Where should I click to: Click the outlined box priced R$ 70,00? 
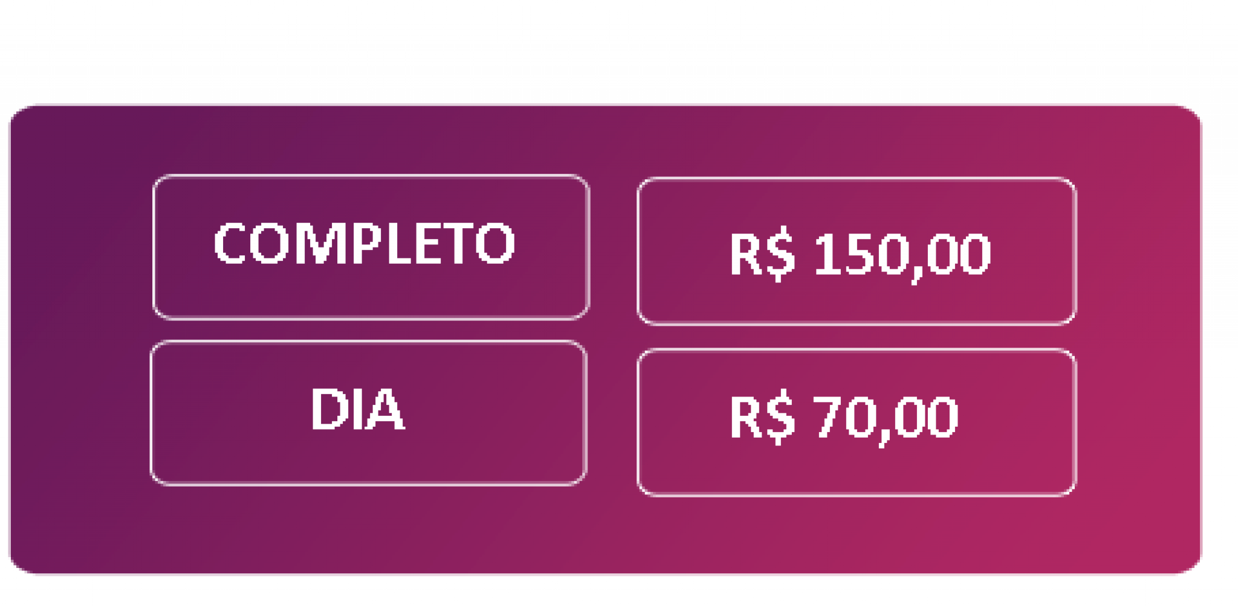point(856,422)
